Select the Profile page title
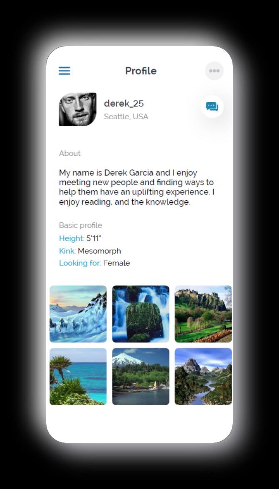Image resolution: width=279 pixels, height=489 pixels. pyautogui.click(x=141, y=71)
